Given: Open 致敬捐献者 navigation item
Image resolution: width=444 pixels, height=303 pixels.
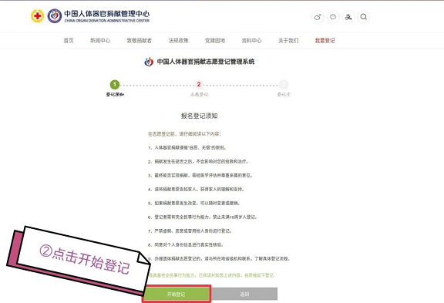Looking at the screenshot, I should (x=139, y=41).
